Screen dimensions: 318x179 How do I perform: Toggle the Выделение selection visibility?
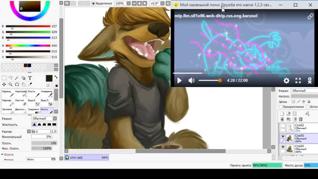93,4
